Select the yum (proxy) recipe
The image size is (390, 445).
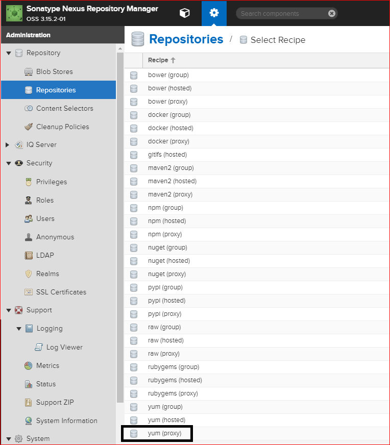pyautogui.click(x=164, y=433)
